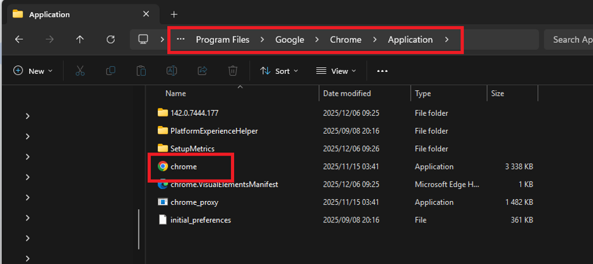
Task: Click the 2025/11/15 03:41 date for chrome
Action: point(351,166)
